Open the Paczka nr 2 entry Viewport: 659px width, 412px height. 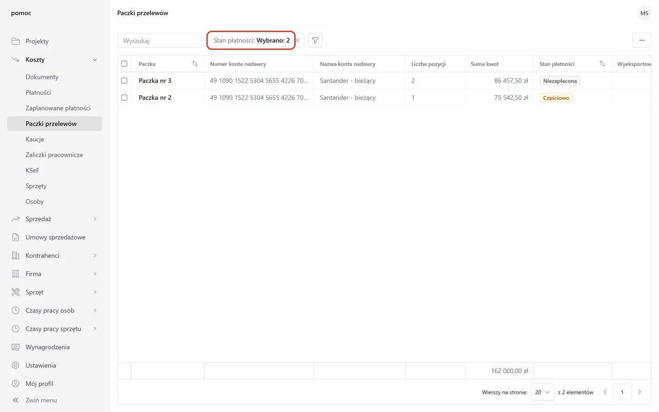155,98
